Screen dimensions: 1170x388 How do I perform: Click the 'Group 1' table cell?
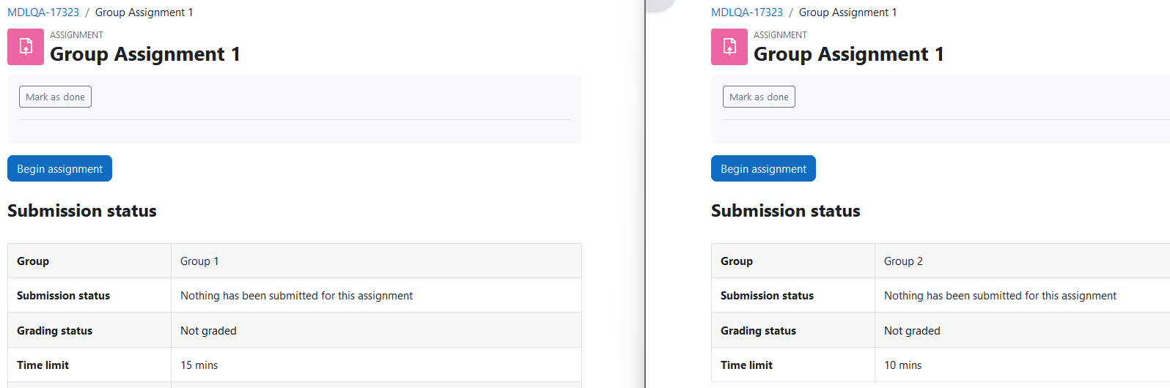coord(376,261)
